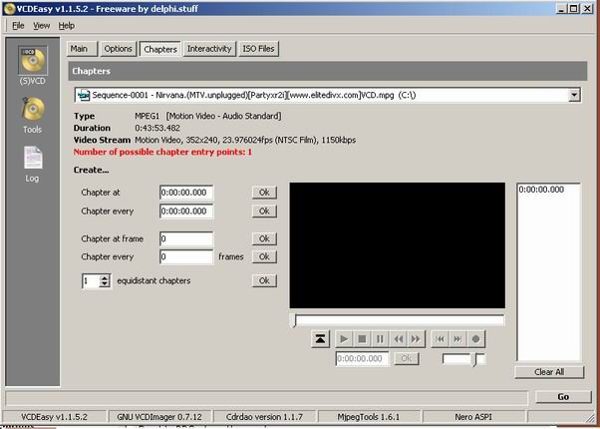Click the Chapter at time input field

click(186, 193)
